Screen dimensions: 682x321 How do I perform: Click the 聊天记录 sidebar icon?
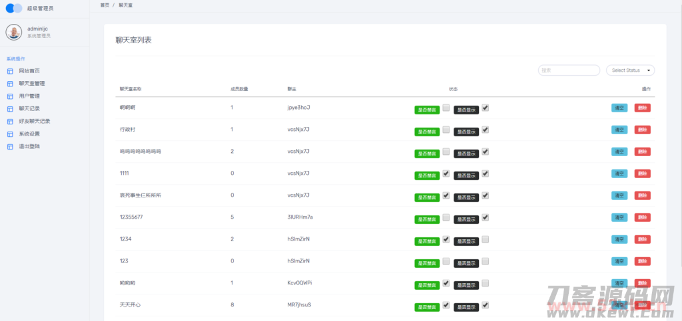[10, 109]
